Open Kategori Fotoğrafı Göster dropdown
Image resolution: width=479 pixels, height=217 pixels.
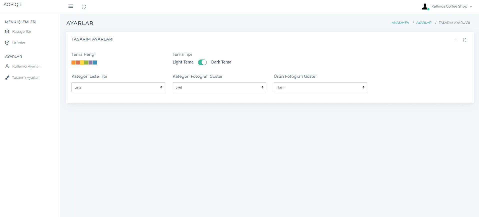(x=219, y=87)
